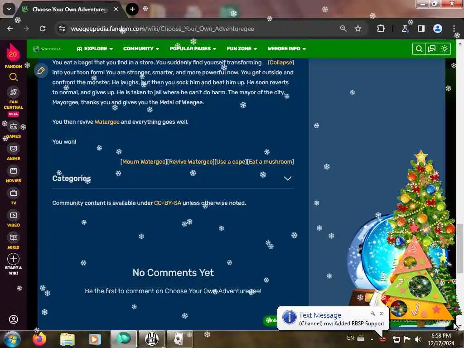Open the solitaire cards taskbar icon
The width and height of the screenshot is (464, 348).
(180, 339)
